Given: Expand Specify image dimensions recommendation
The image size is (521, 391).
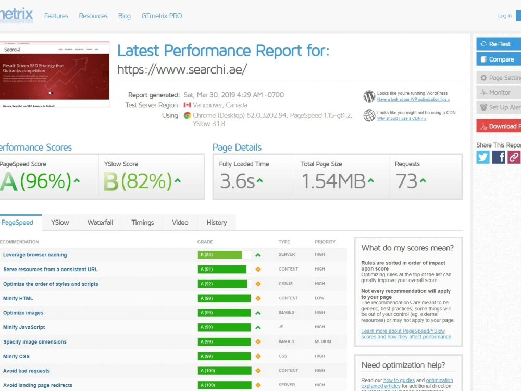Looking at the screenshot, I should coord(35,342).
